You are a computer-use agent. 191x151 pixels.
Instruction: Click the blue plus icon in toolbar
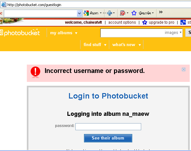[x=109, y=13]
